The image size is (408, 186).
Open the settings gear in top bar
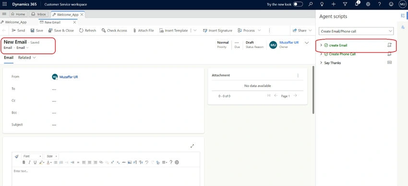368,4
